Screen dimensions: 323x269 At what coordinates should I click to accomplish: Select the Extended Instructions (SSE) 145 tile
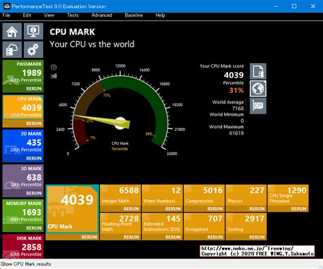[x=162, y=223]
